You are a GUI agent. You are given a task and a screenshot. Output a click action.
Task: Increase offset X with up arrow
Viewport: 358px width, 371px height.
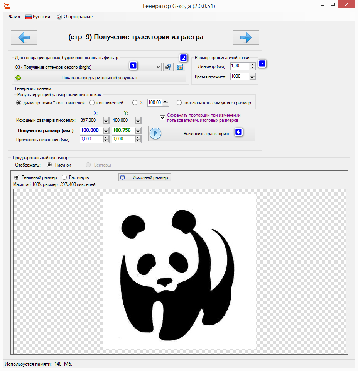click(106, 137)
